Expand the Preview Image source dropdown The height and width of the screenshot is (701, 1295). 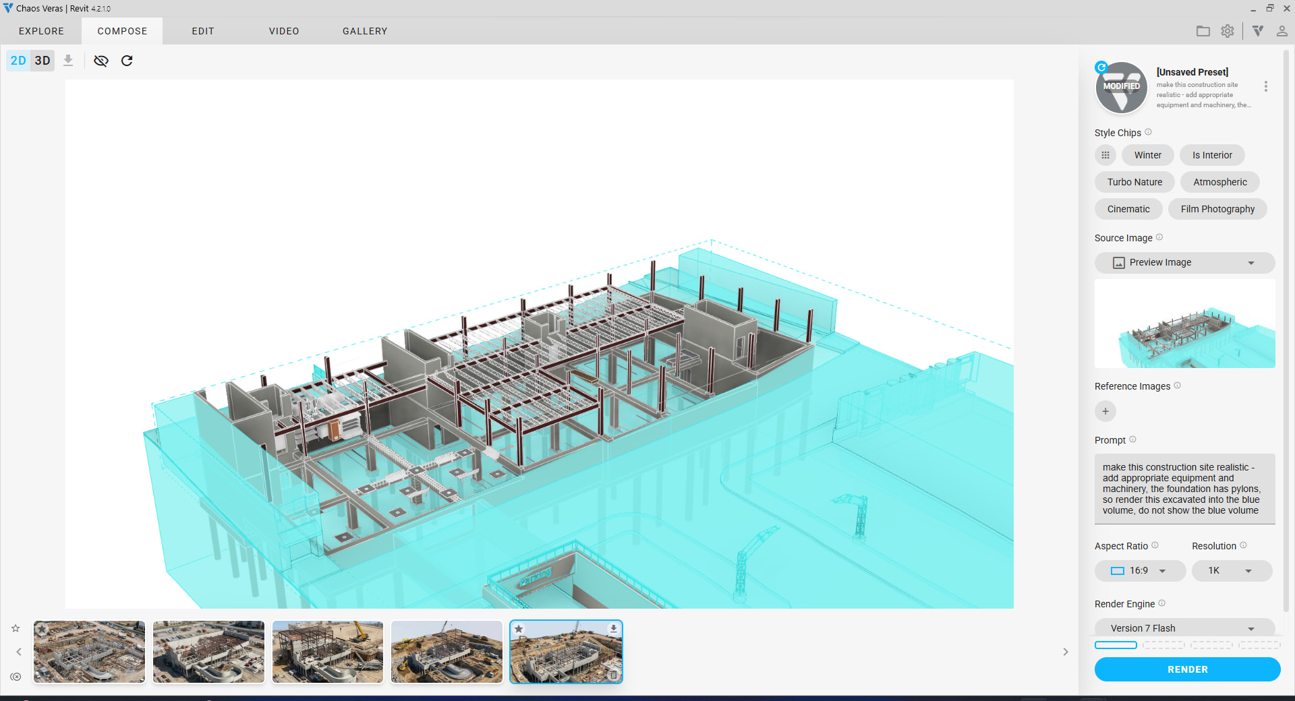coord(1184,263)
